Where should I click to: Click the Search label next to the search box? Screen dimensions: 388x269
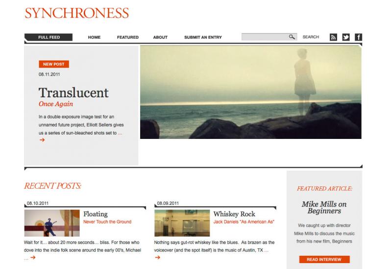pyautogui.click(x=311, y=37)
